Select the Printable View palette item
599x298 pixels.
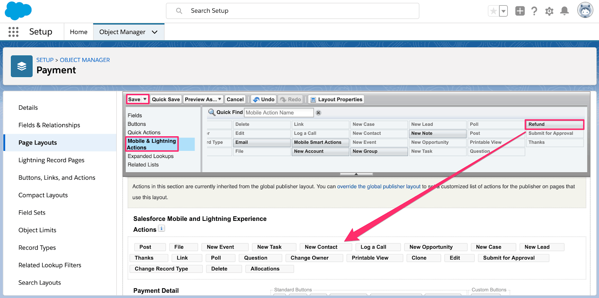(496, 142)
